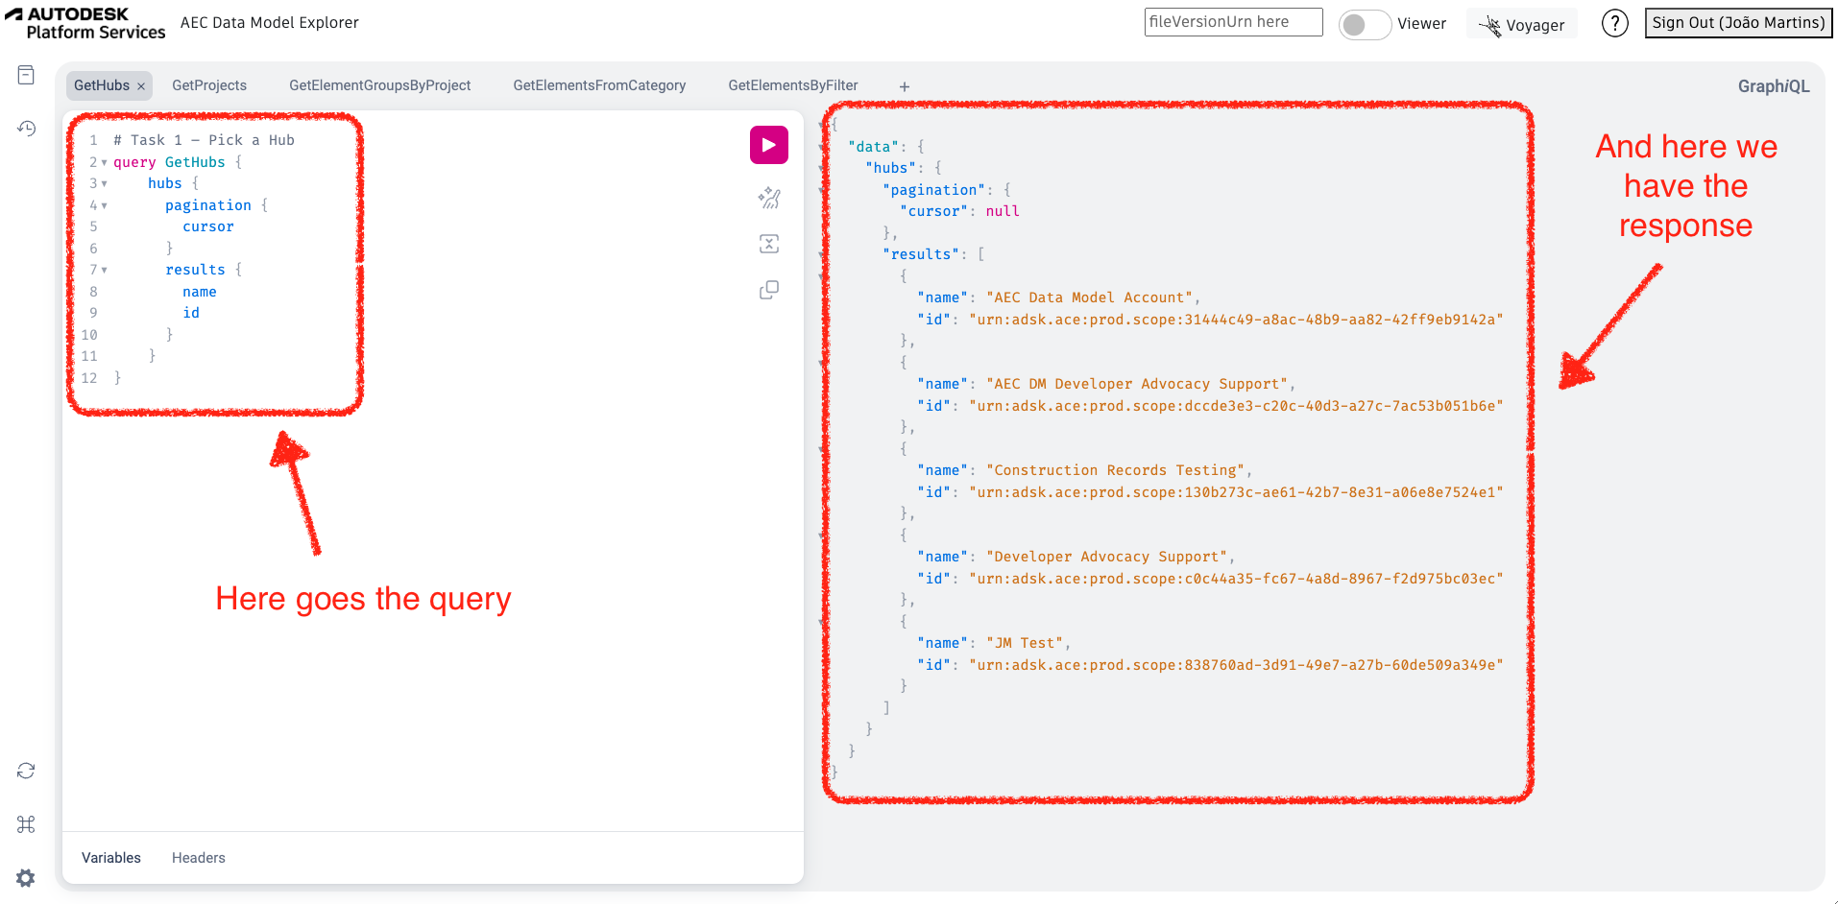This screenshot has height=904, width=1838.
Task: Click the 'cursor' field in the query
Action: pyautogui.click(x=208, y=226)
